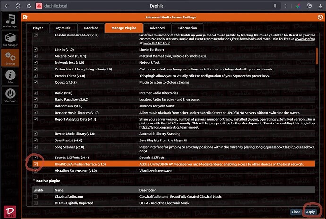Click the daphile.local address bar
Image resolution: width=326 pixels, height=219 pixels.
click(x=56, y=6)
